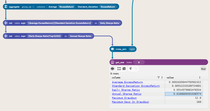Click the Maximum_Drawdown link
The image size is (210, 111).
tap(124, 98)
